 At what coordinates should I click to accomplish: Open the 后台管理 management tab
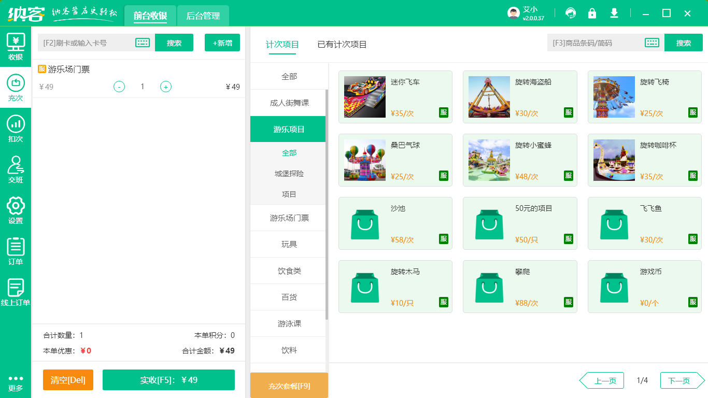pyautogui.click(x=203, y=16)
